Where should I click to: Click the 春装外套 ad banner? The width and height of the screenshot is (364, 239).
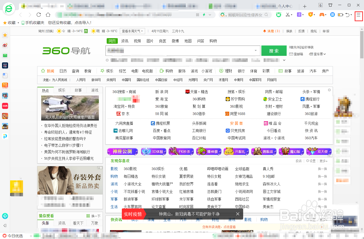tap(70, 180)
